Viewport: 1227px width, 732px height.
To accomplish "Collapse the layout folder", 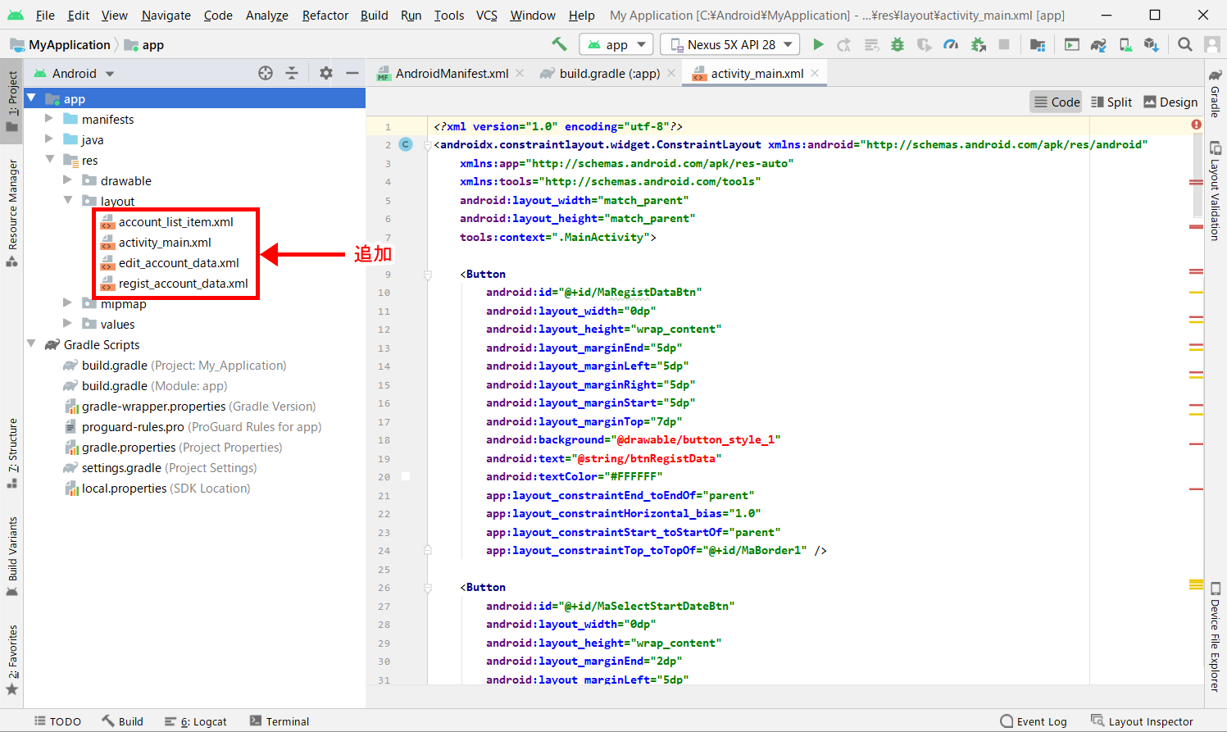I will click(68, 201).
